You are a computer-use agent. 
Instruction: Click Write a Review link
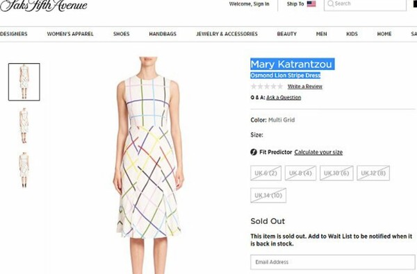tap(305, 87)
